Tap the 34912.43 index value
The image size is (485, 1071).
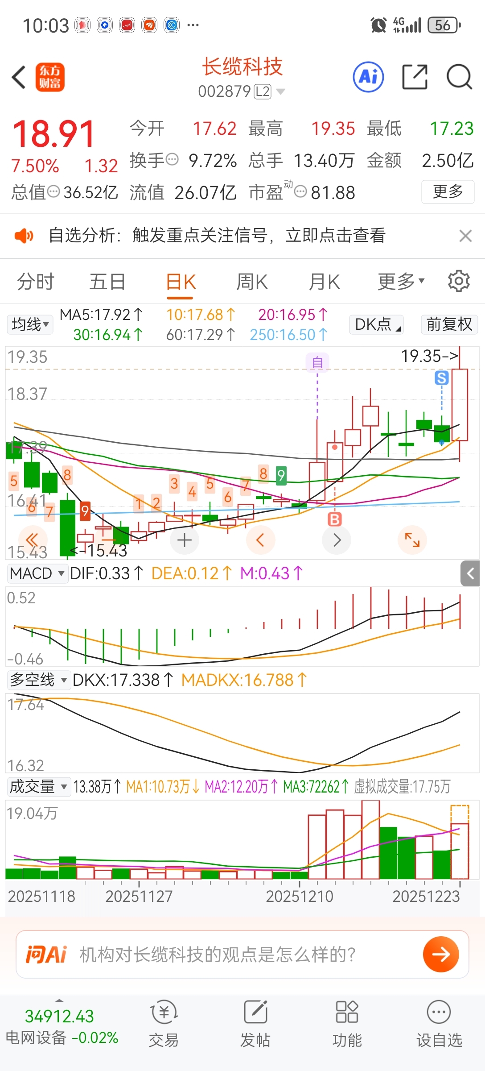[x=59, y=1016]
